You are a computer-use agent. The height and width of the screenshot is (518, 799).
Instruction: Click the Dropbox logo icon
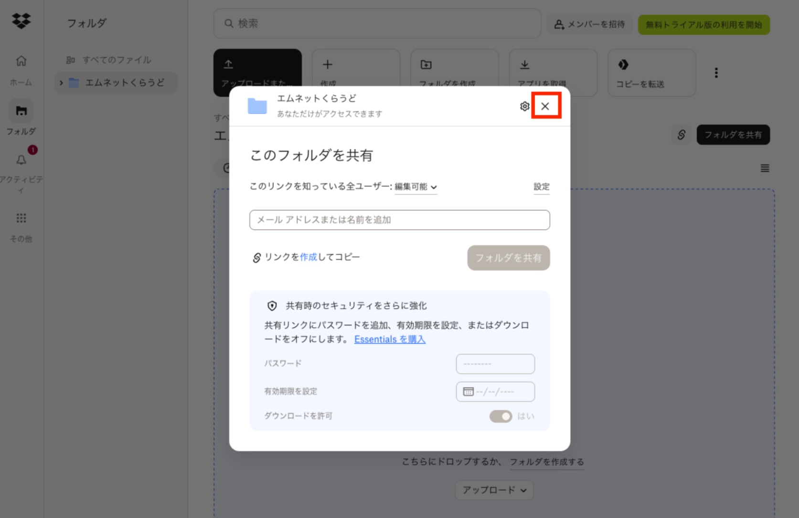pos(21,21)
